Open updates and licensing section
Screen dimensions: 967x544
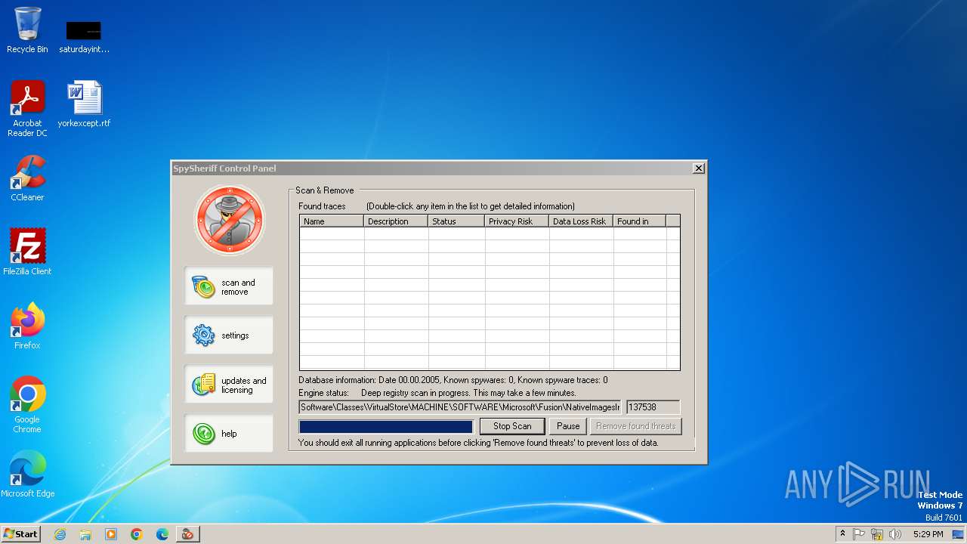tap(229, 385)
